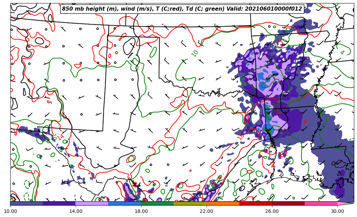Select the 22–24 orange colorbar segment
Screen dimensions: 357x217
[223, 203]
